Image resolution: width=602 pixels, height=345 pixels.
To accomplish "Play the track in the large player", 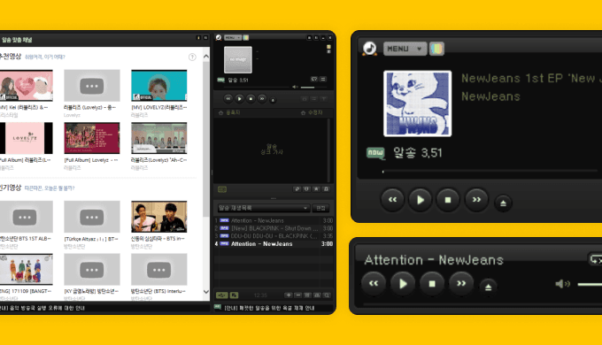I will point(420,200).
